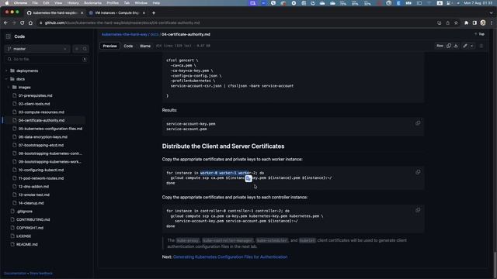Screen dimensions: 497x279
Task: Open 02-client-tools.md in file tree
Action: tap(34, 104)
